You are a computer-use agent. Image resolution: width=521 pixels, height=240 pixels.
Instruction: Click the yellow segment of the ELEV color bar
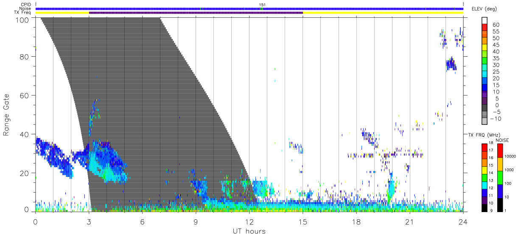(485, 47)
